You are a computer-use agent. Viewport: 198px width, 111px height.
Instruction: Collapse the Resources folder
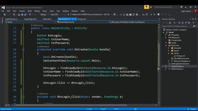[x=166, y=45]
